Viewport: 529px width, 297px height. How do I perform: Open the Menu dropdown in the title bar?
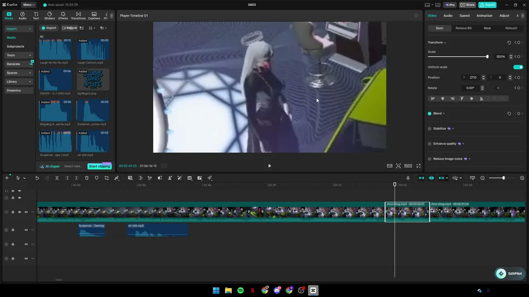29,5
